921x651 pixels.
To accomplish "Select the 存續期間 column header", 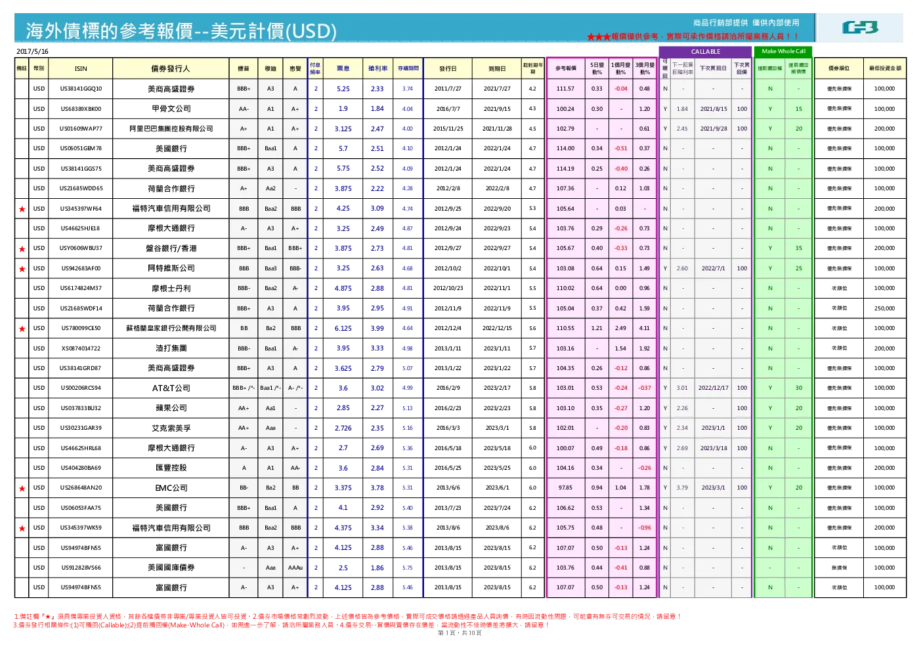I will [x=408, y=68].
